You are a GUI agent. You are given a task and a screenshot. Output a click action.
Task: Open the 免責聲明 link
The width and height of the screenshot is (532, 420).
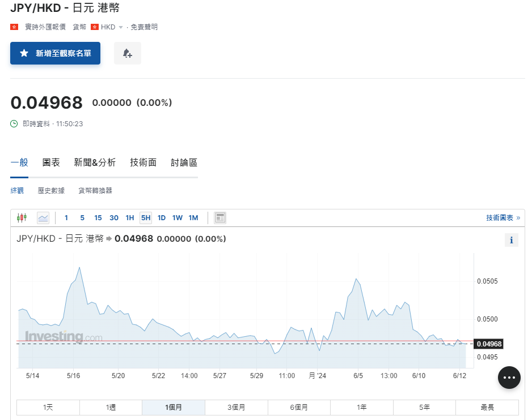[x=144, y=26]
